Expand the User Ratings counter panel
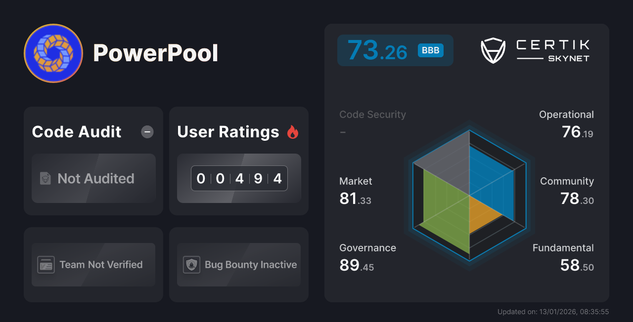This screenshot has height=322, width=633. [x=239, y=178]
